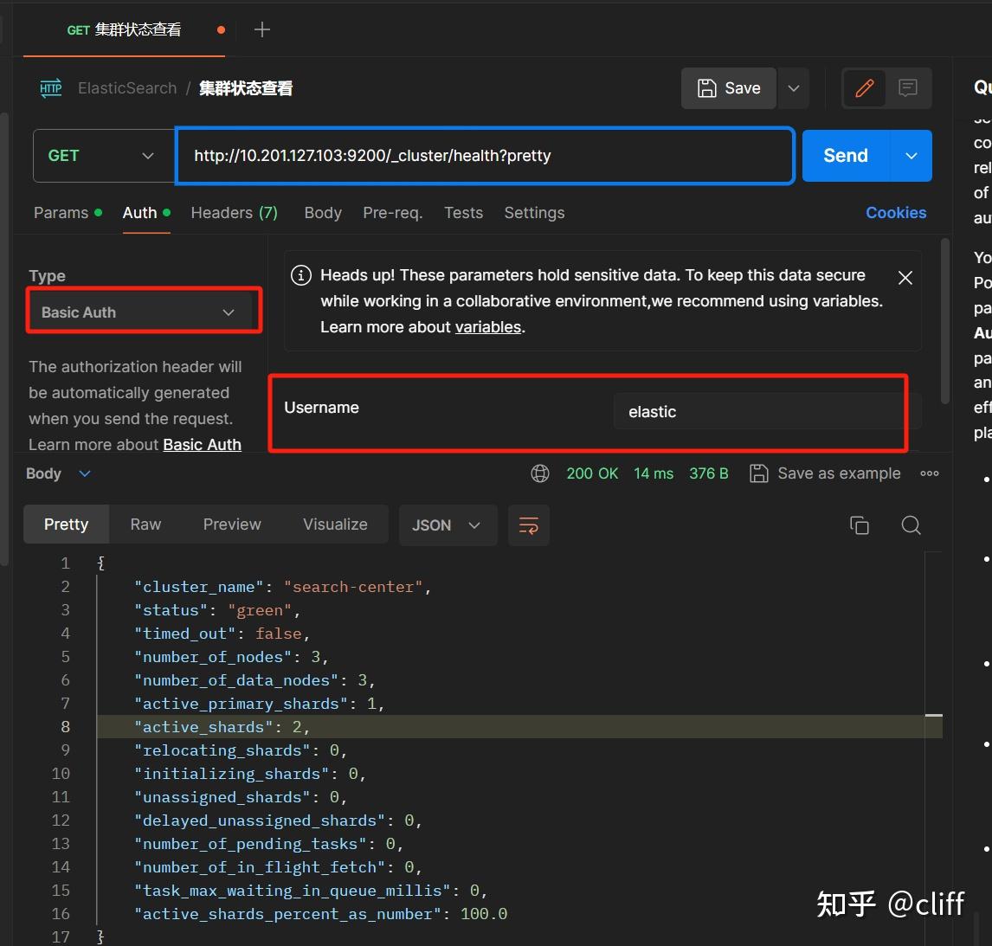Viewport: 992px width, 946px height.
Task: Expand the Send button dropdown arrow
Action: coord(911,156)
